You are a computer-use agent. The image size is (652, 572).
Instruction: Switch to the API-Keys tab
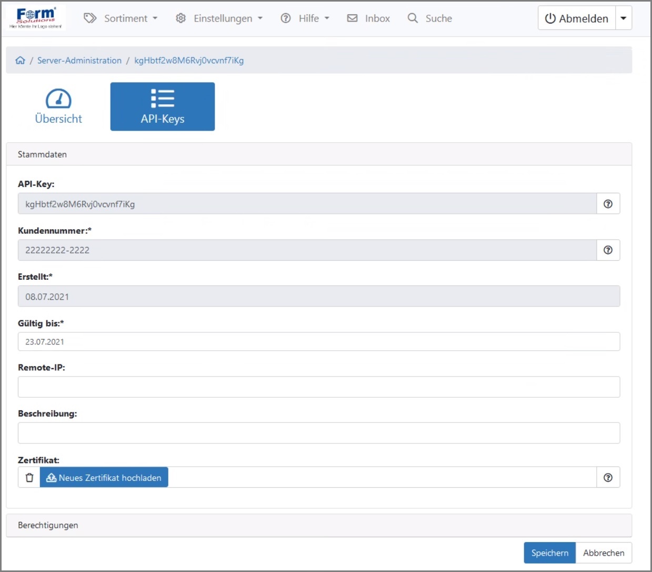[162, 106]
